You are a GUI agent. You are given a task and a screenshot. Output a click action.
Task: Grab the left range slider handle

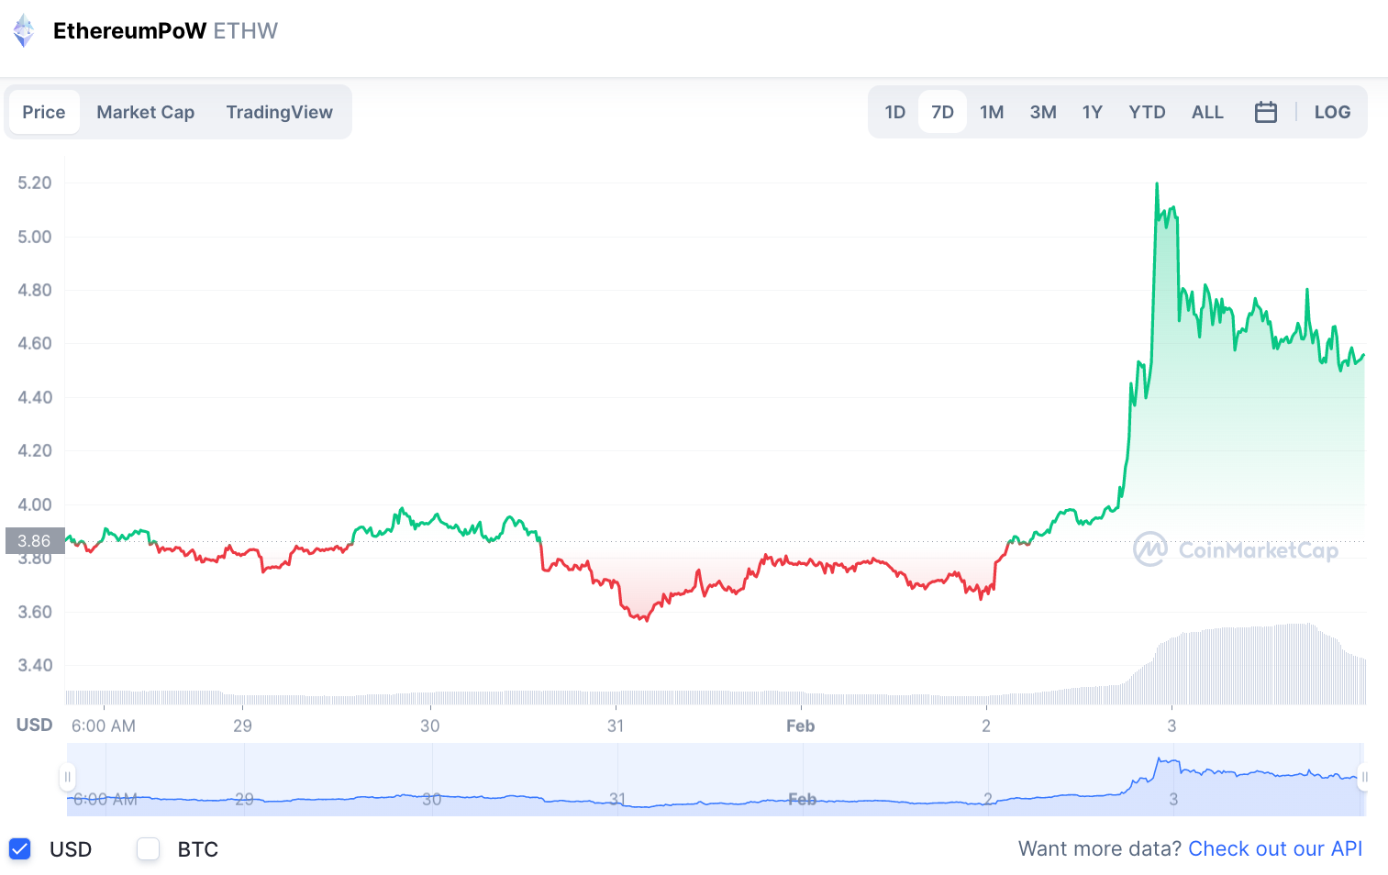click(67, 777)
